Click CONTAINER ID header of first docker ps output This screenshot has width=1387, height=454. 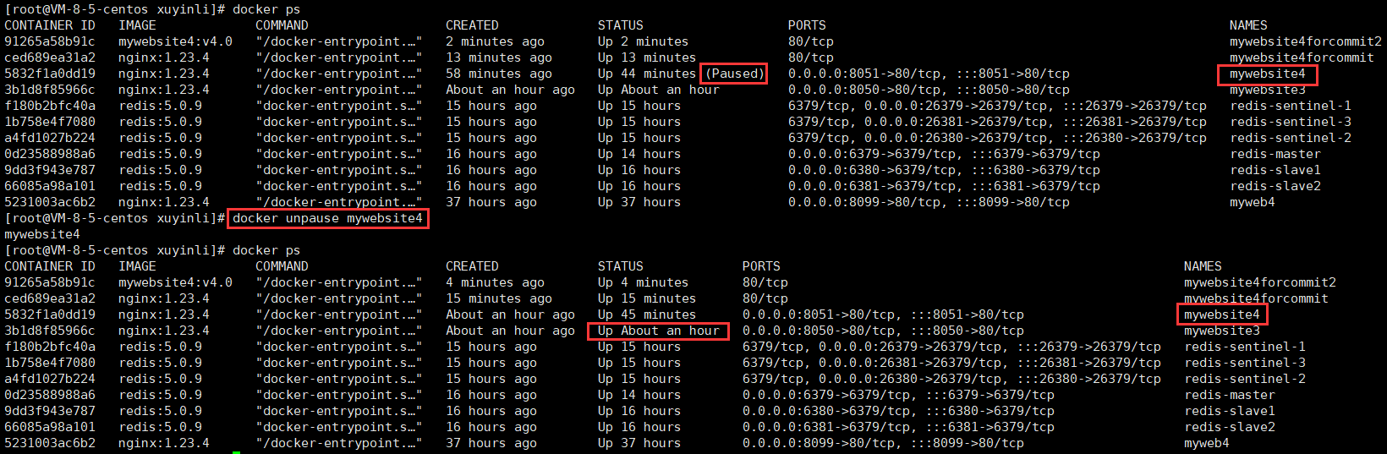(50, 25)
